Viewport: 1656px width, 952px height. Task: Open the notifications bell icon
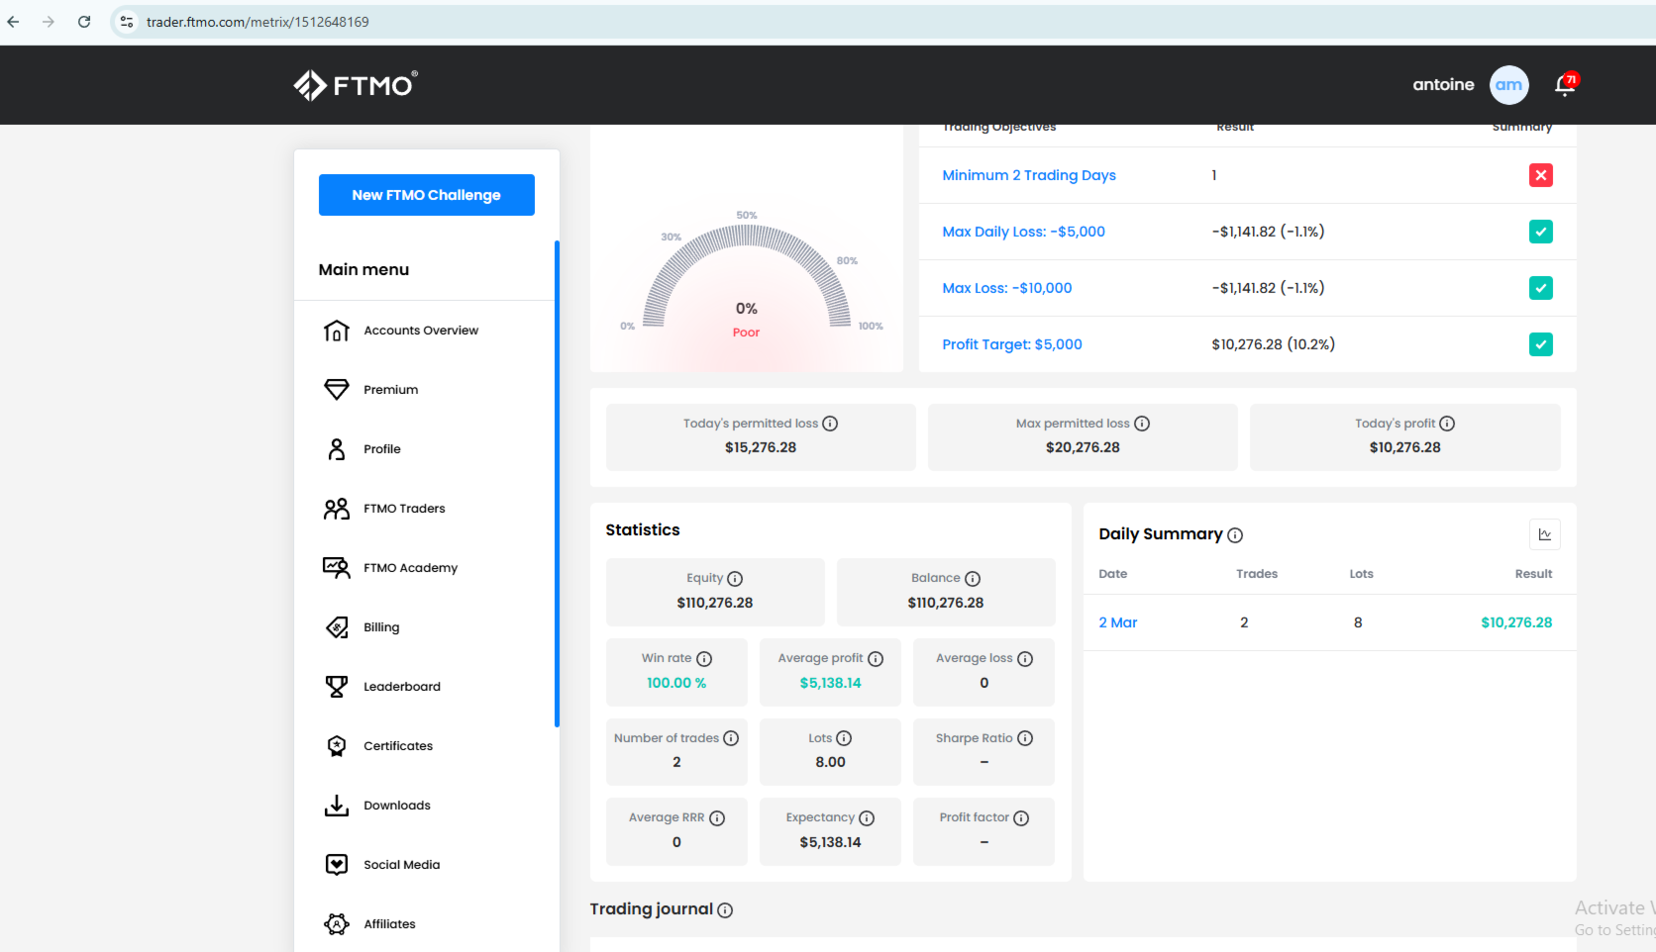click(x=1565, y=85)
